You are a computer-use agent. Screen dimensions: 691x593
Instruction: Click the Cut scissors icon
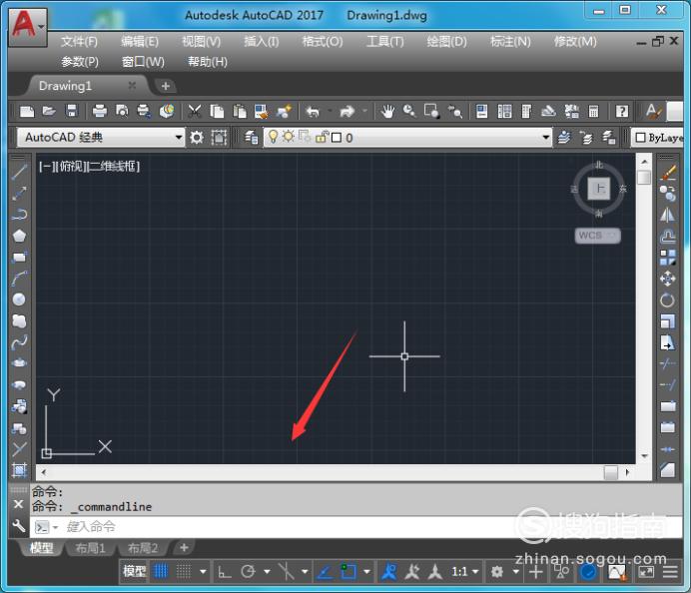tap(195, 111)
